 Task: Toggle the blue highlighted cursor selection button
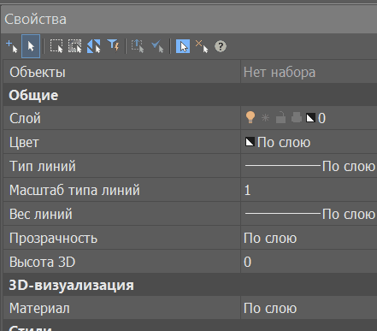click(183, 46)
